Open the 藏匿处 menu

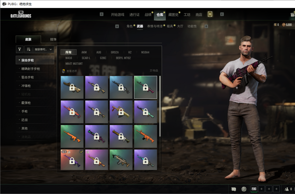click(173, 15)
